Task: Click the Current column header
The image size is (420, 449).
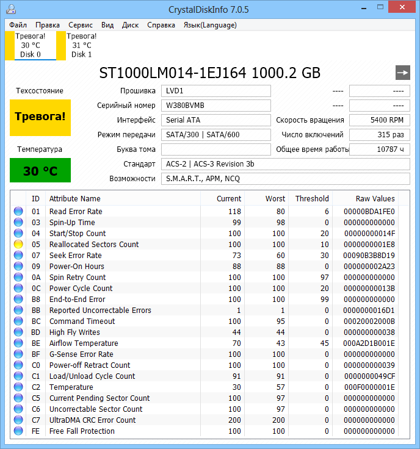Action: (223, 198)
